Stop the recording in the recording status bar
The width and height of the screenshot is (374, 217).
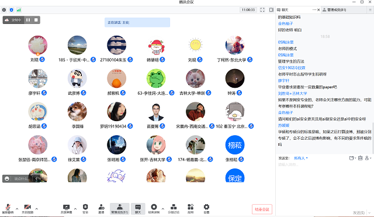(36, 20)
